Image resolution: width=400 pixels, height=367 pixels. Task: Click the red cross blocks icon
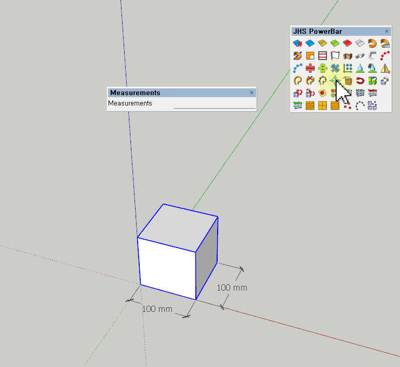click(x=310, y=68)
